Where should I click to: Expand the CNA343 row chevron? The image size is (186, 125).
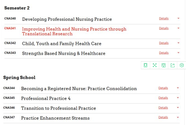(178, 53)
